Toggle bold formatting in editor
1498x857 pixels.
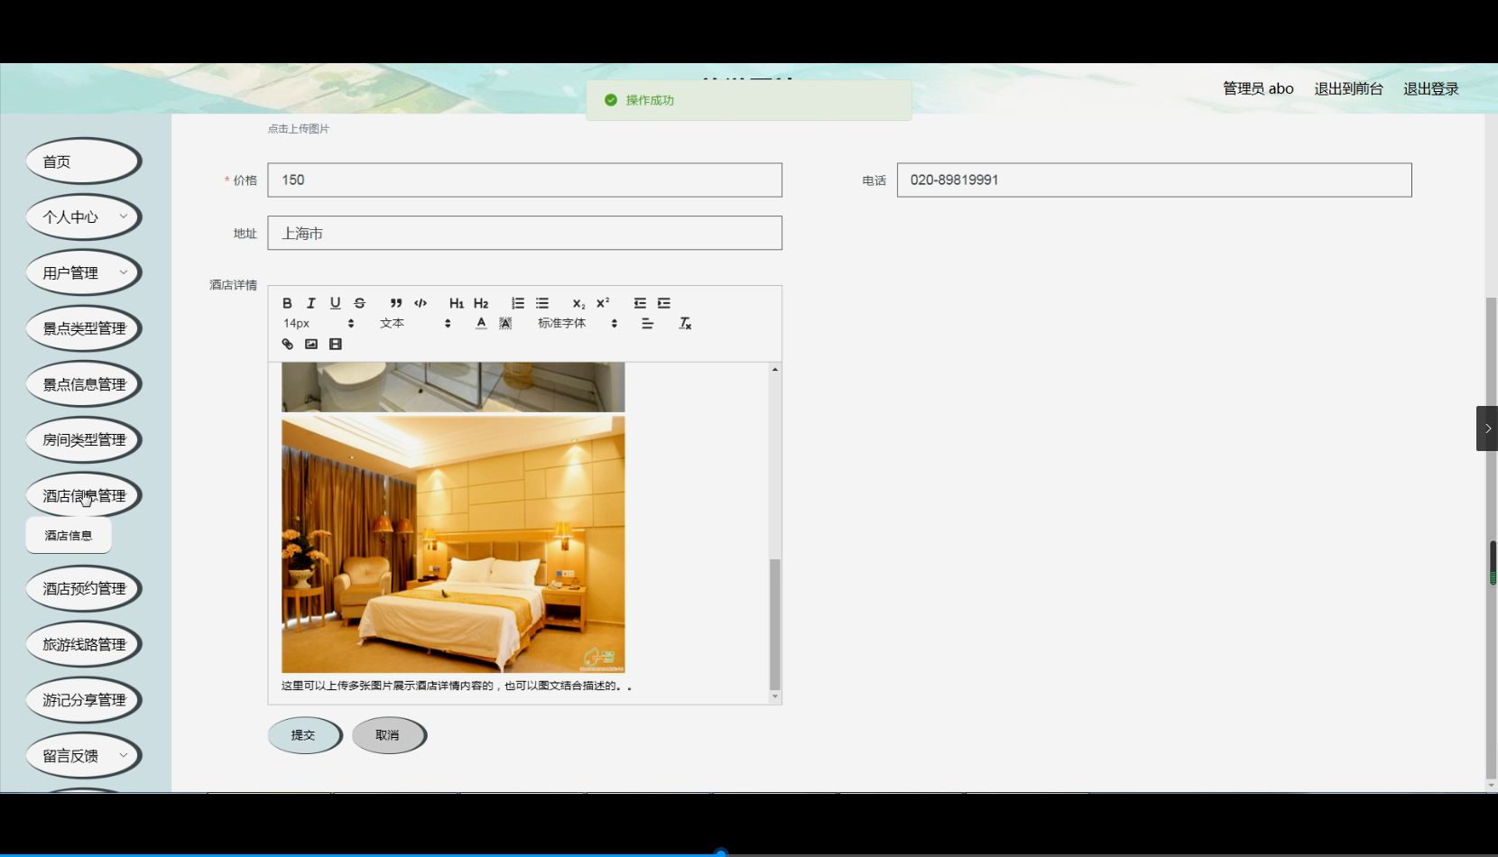[x=287, y=303]
